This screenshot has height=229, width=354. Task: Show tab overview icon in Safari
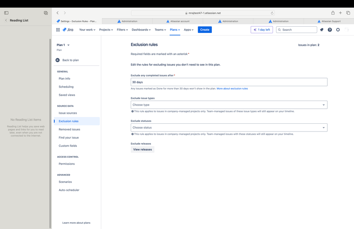(348, 13)
